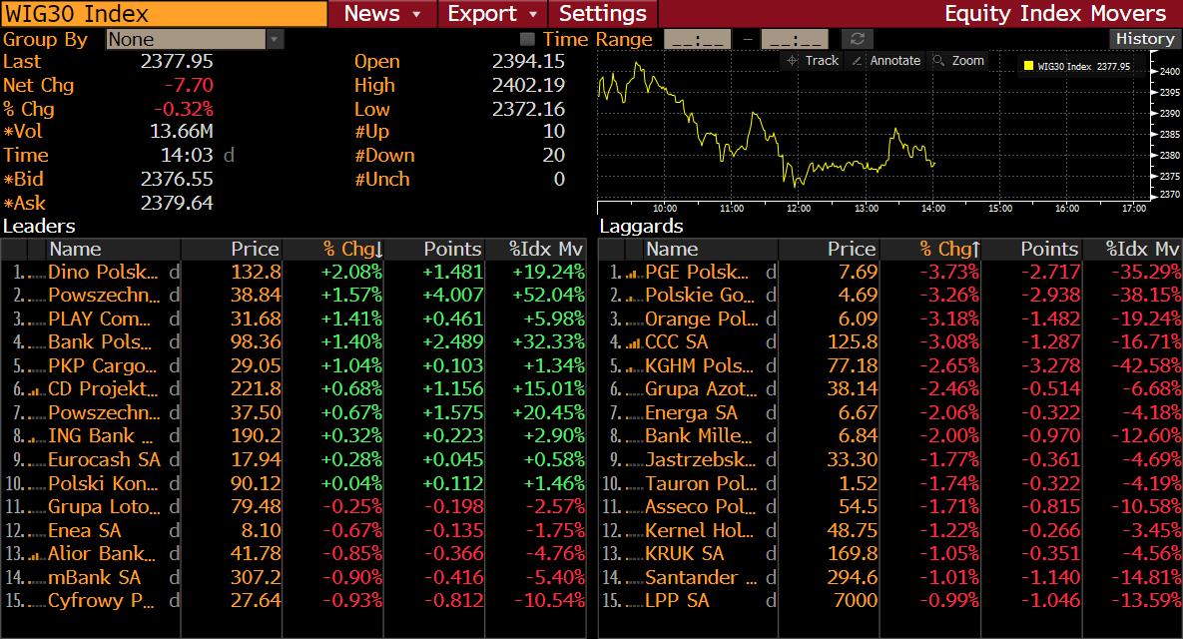The image size is (1183, 639).
Task: Click the History button
Action: 1144,39
